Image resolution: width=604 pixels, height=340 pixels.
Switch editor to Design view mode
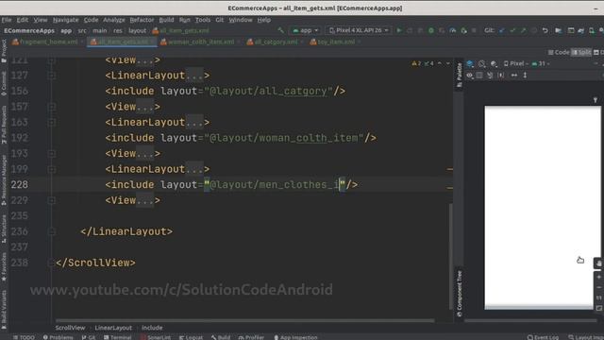pyautogui.click(x=598, y=52)
